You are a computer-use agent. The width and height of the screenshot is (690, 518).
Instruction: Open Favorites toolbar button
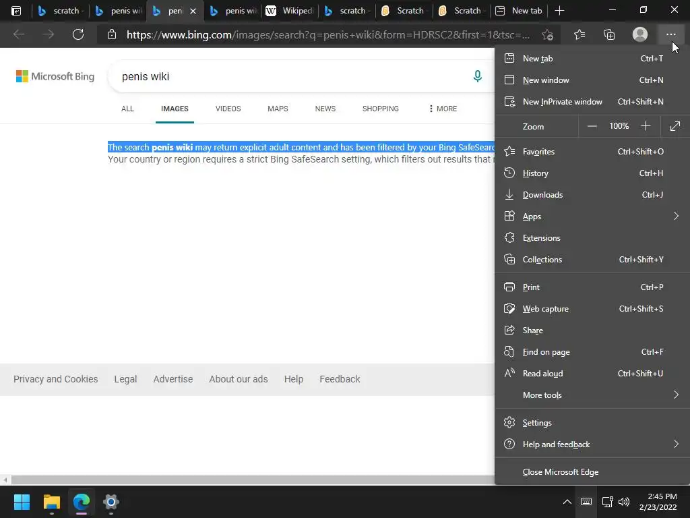(x=579, y=34)
